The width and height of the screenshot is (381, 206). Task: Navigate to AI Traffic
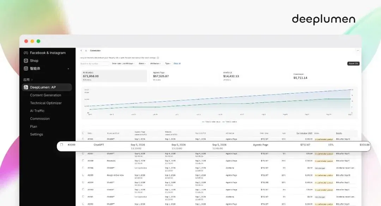pos(37,111)
